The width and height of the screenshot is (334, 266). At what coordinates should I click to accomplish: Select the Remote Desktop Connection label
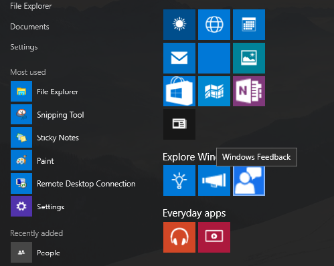click(x=86, y=184)
